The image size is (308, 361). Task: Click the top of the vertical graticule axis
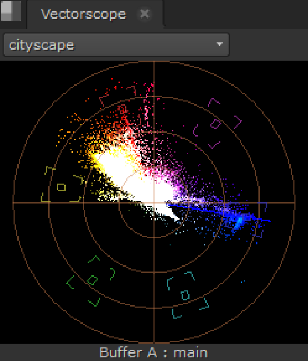(154, 62)
